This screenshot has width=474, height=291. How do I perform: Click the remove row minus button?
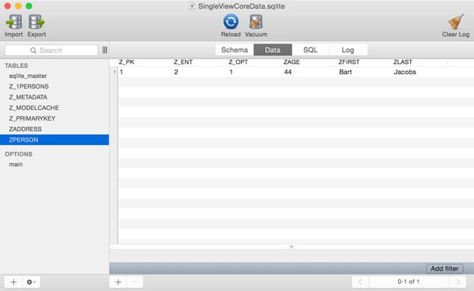pos(135,282)
